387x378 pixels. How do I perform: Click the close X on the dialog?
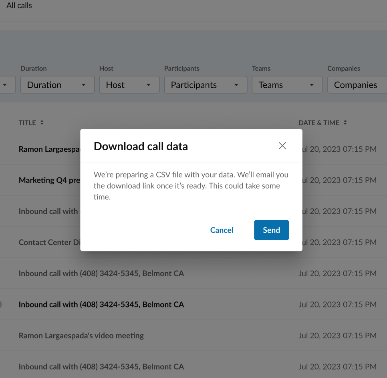282,146
